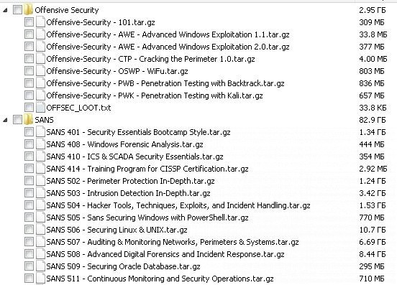Enable checkbox for SANS 504 Hacker Tools
The height and width of the screenshot is (285, 397).
pos(29,205)
